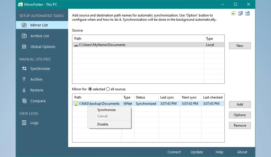
Task: Click the mirror list Type column header
Action: (128, 97)
